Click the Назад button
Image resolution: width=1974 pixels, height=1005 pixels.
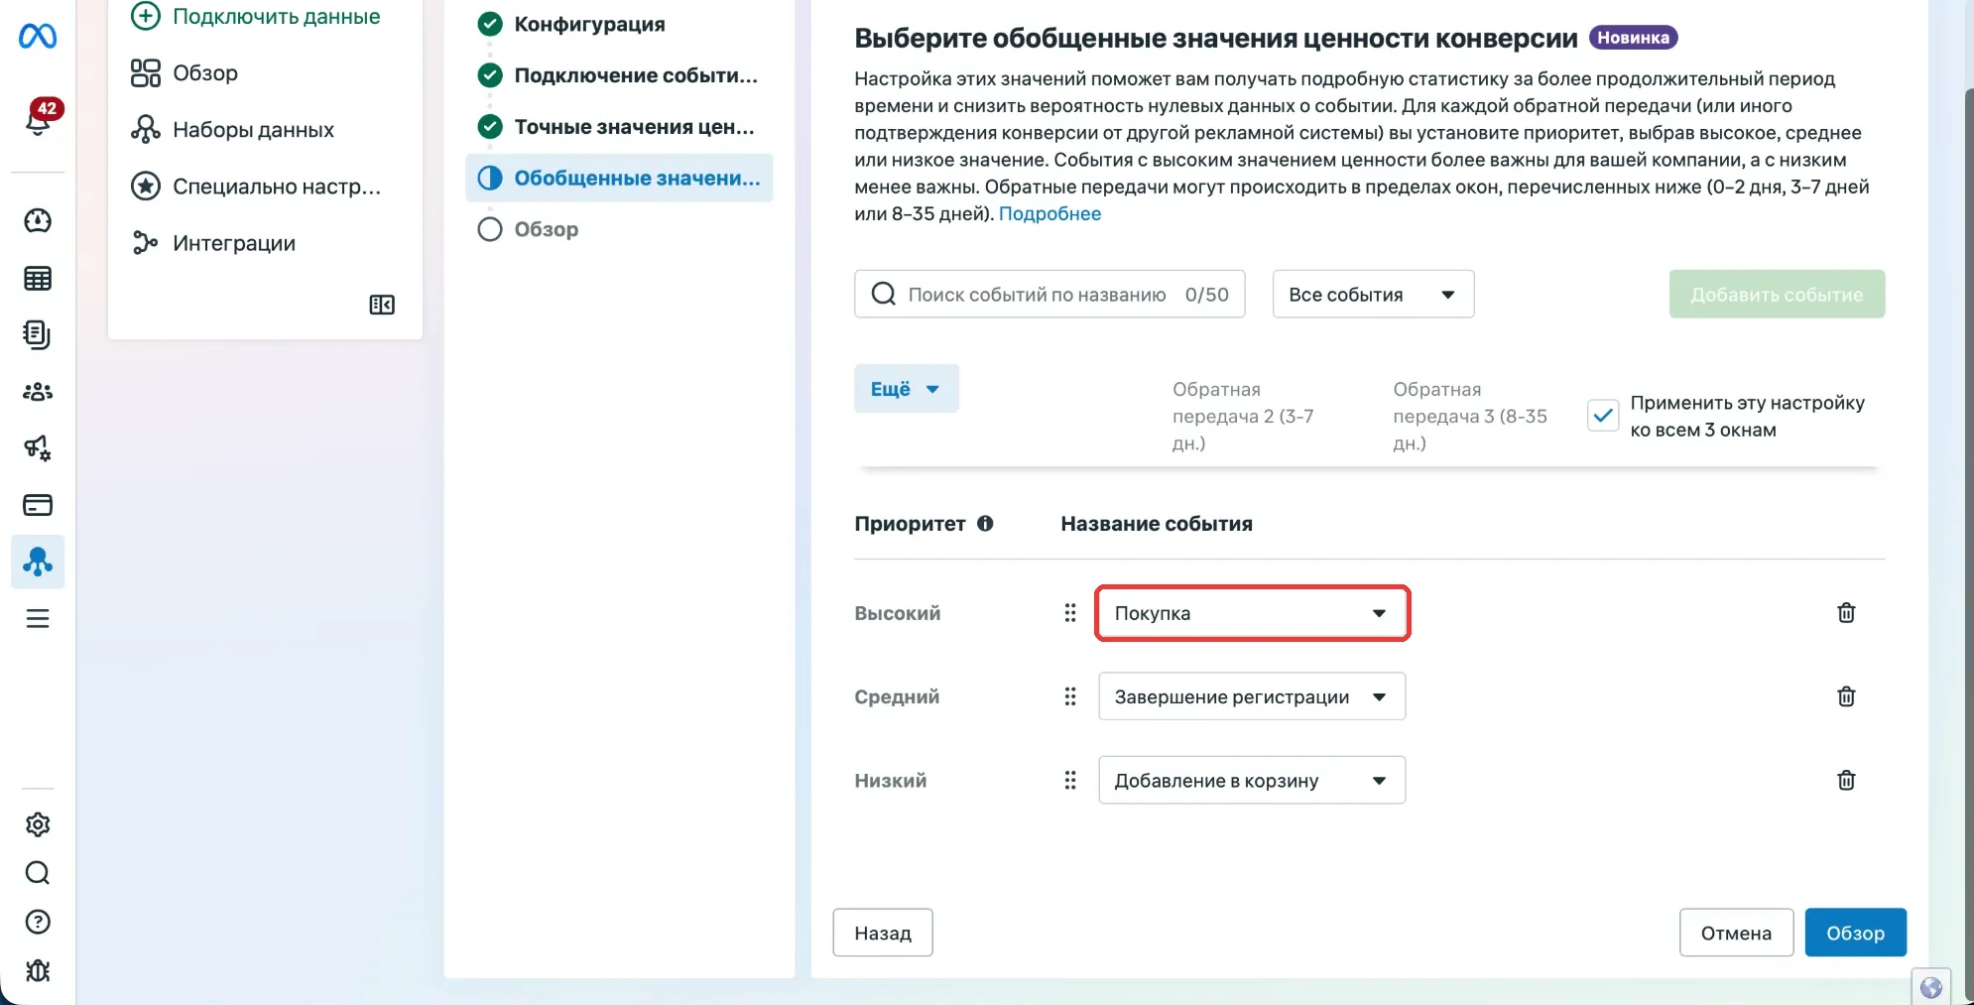(x=882, y=933)
